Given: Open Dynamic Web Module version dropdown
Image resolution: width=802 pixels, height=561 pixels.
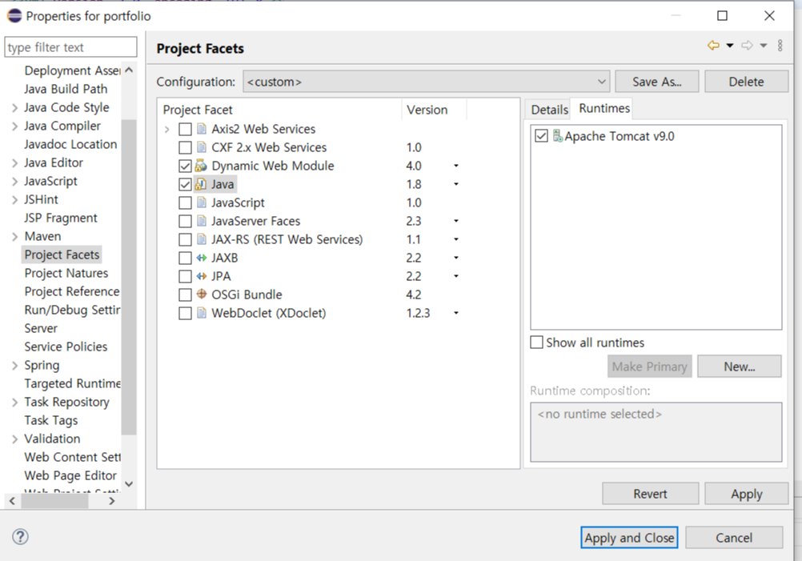Looking at the screenshot, I should (x=455, y=166).
